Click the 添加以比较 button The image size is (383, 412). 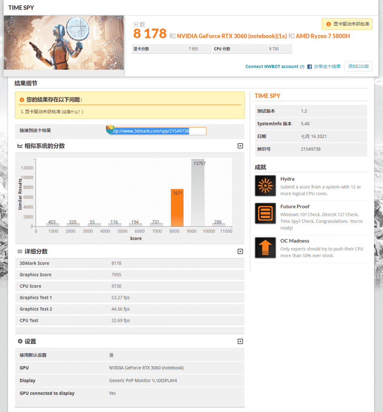click(x=358, y=66)
